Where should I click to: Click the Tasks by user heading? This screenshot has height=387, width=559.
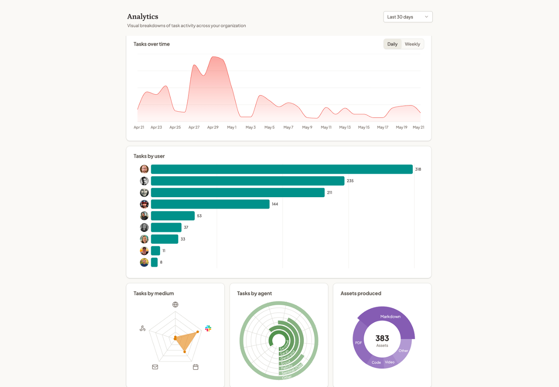click(x=149, y=156)
